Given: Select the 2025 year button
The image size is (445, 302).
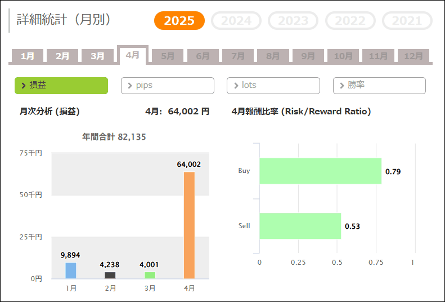Looking at the screenshot, I should pos(179,20).
